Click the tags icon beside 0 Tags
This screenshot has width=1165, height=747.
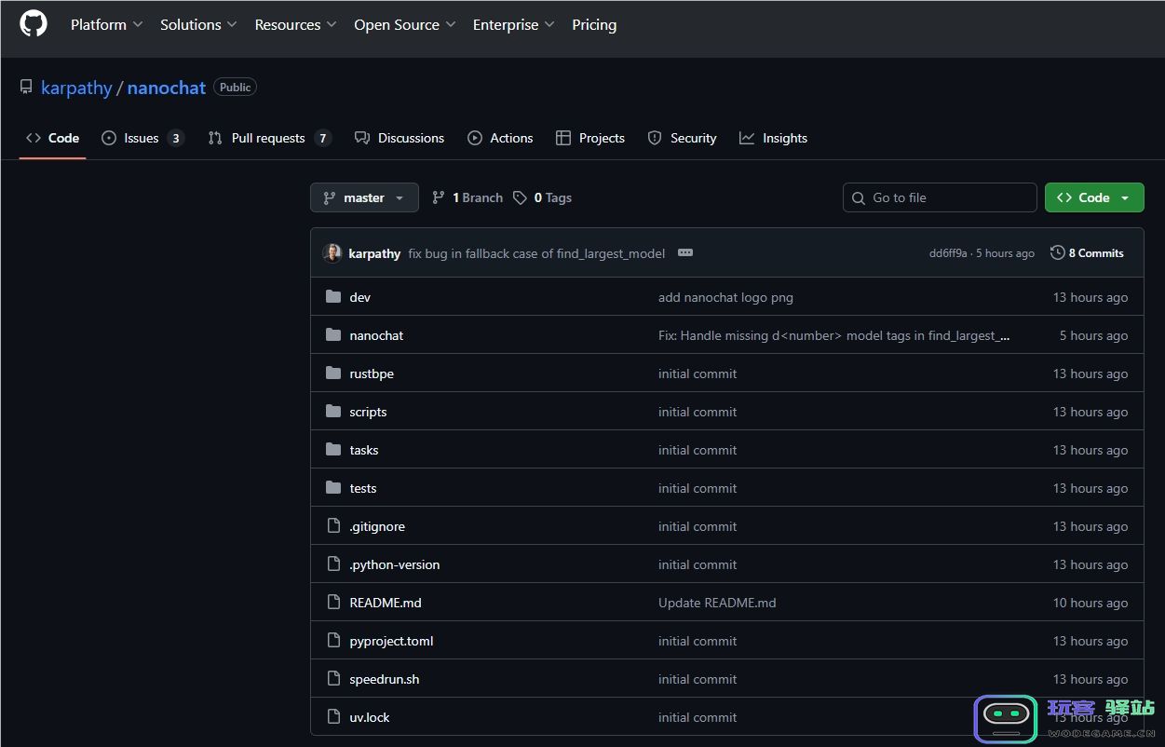[520, 197]
